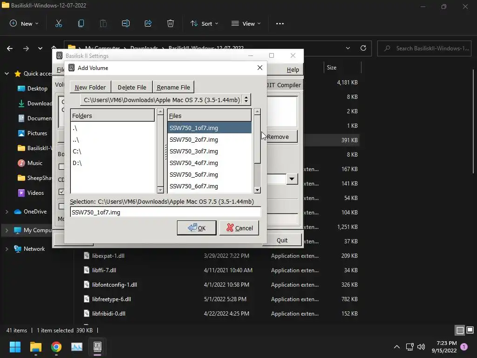Expand Network in sidebar
Viewport: 477px width, 358px height.
tap(7, 249)
